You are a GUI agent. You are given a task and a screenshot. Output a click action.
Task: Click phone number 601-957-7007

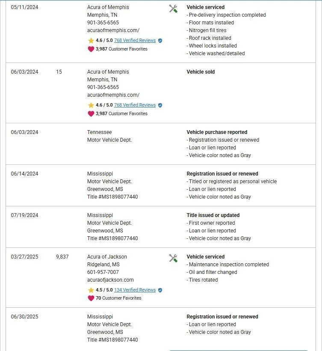tap(103, 272)
